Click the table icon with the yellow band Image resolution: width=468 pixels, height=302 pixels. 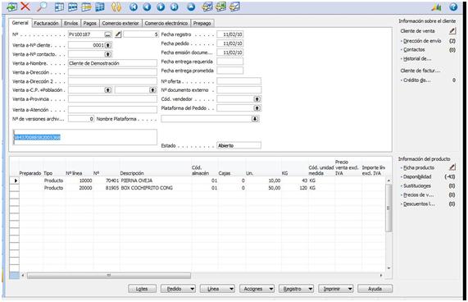[86, 7]
